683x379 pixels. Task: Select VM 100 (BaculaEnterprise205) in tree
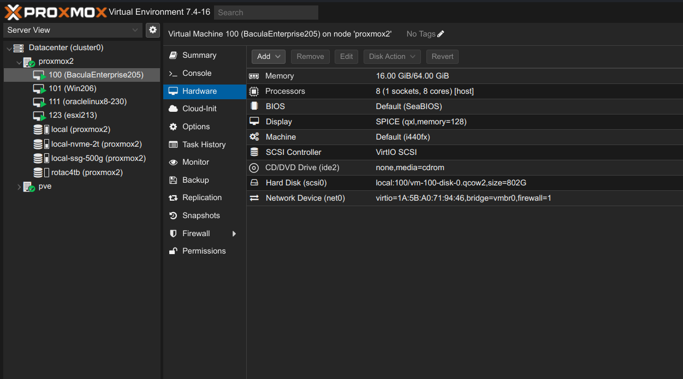point(82,75)
